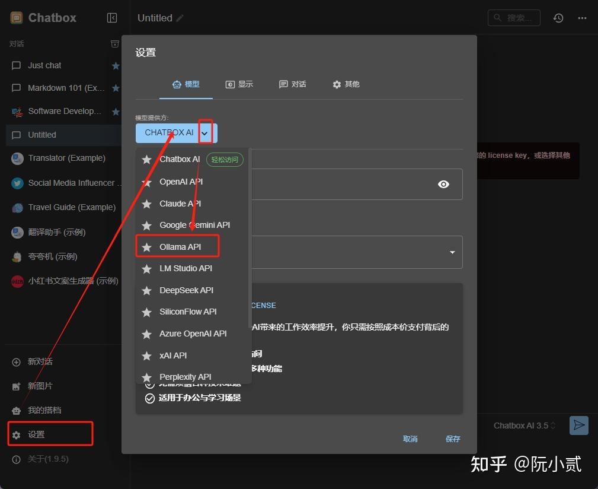Unstar the Software Developer conversation

point(116,112)
